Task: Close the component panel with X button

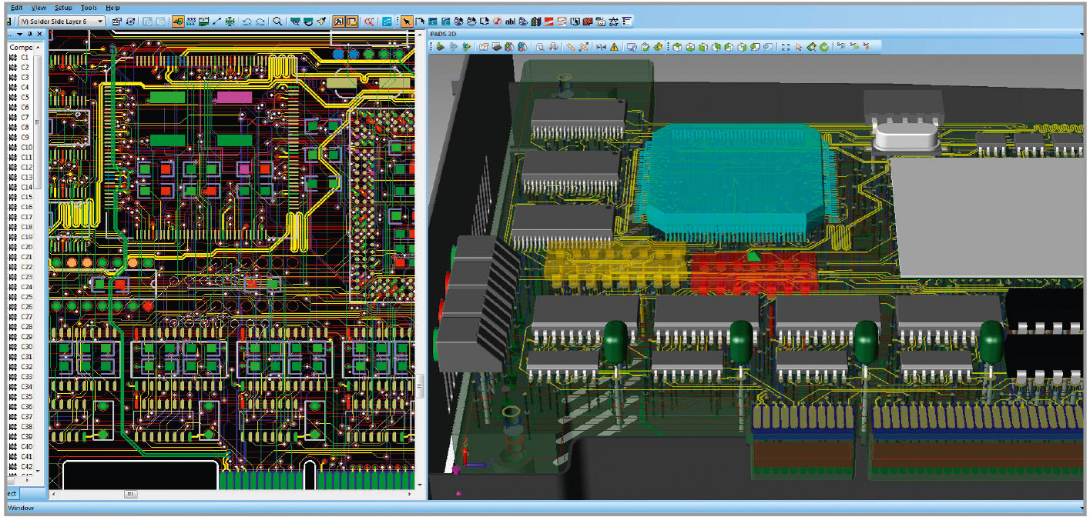Action: point(39,35)
